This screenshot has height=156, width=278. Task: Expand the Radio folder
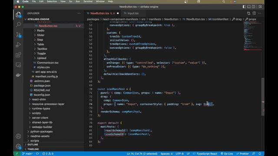[x=40, y=30]
